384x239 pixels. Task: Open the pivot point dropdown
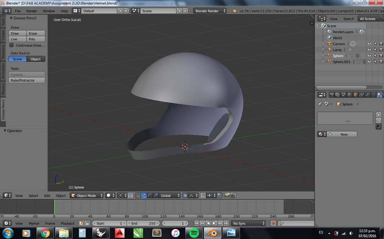point(122,196)
